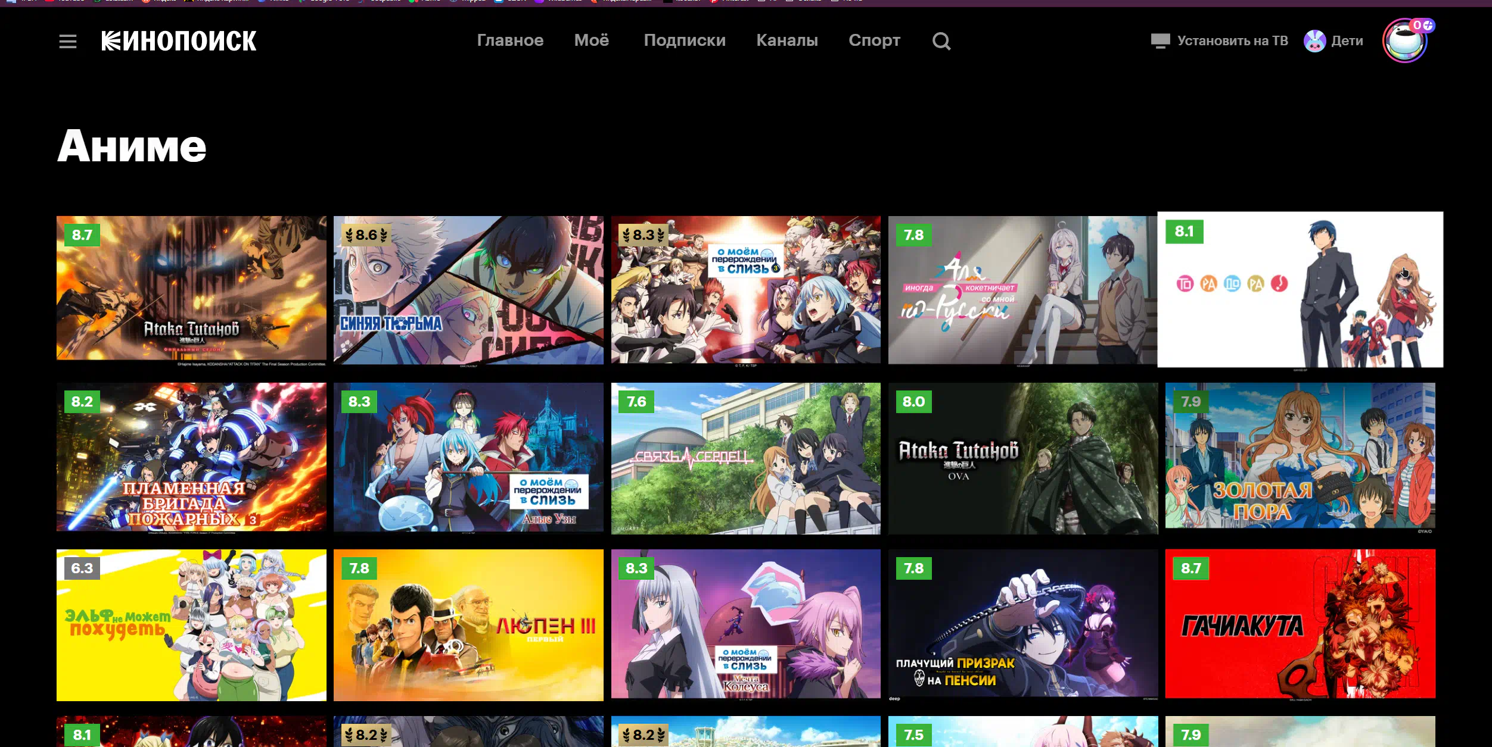
Task: Open the Люпен III Первый card
Action: (x=468, y=625)
